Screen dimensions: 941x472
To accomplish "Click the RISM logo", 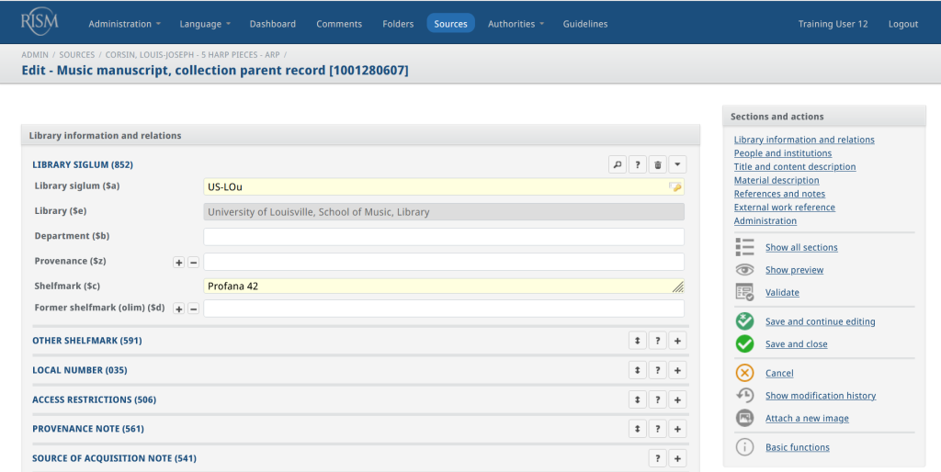I will click(40, 20).
